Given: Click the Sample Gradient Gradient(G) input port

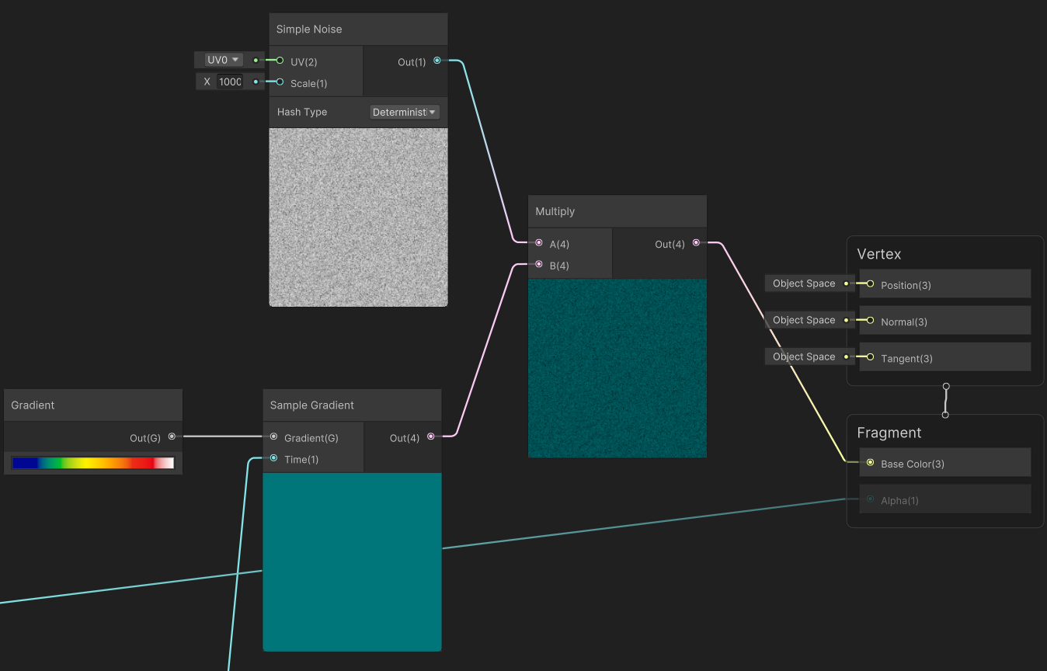Looking at the screenshot, I should [273, 436].
